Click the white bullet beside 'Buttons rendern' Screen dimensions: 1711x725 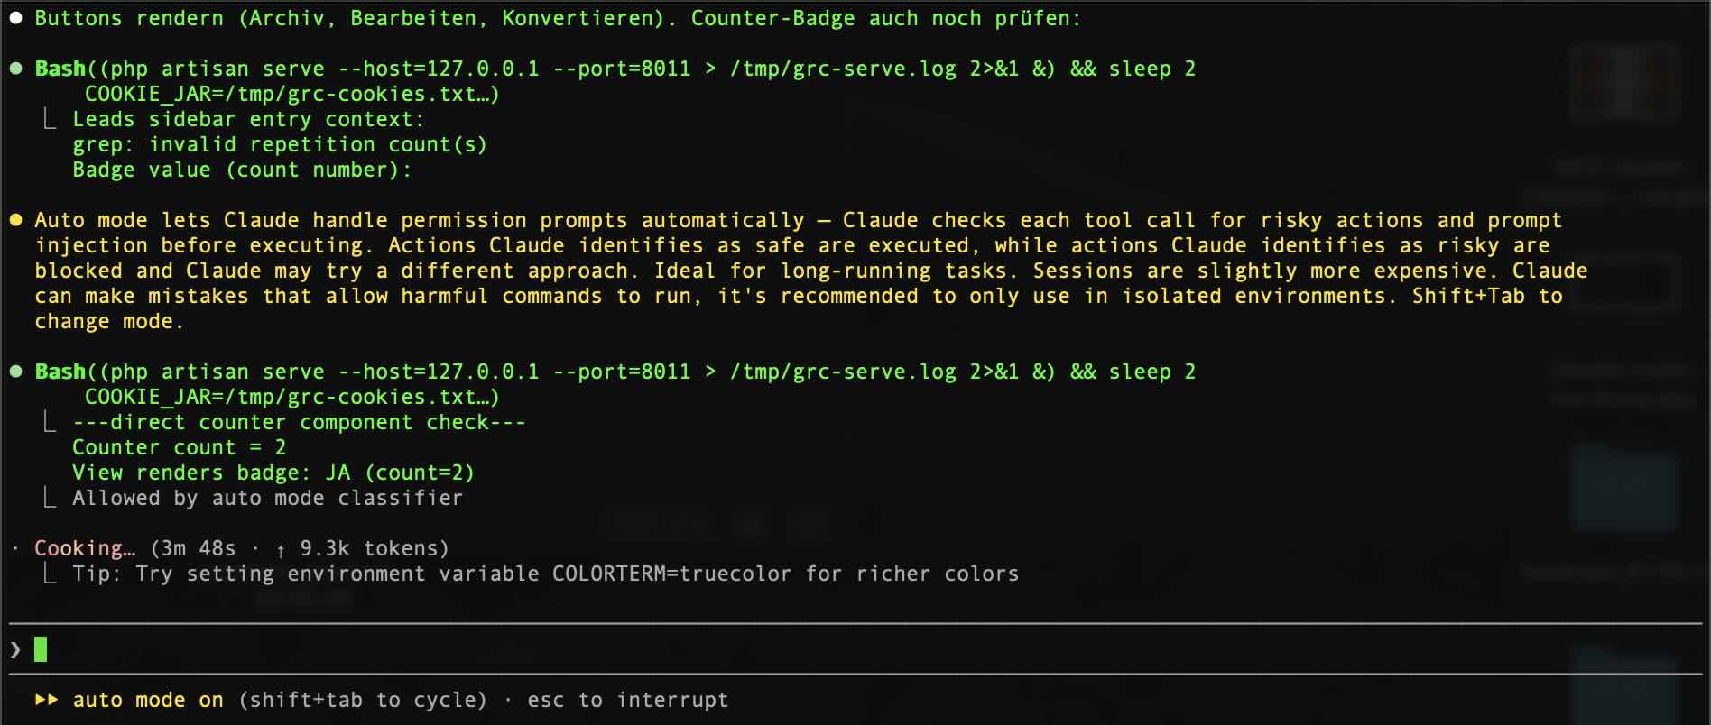pyautogui.click(x=15, y=19)
